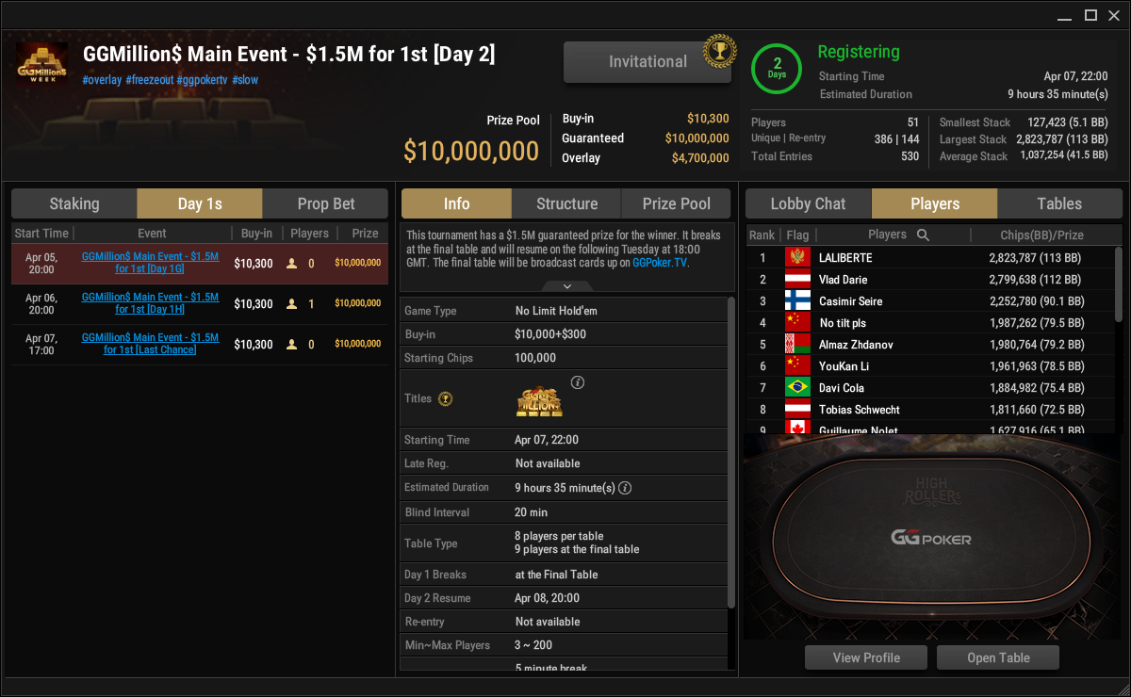
Task: Switch to the Staking tab
Action: [x=74, y=203]
